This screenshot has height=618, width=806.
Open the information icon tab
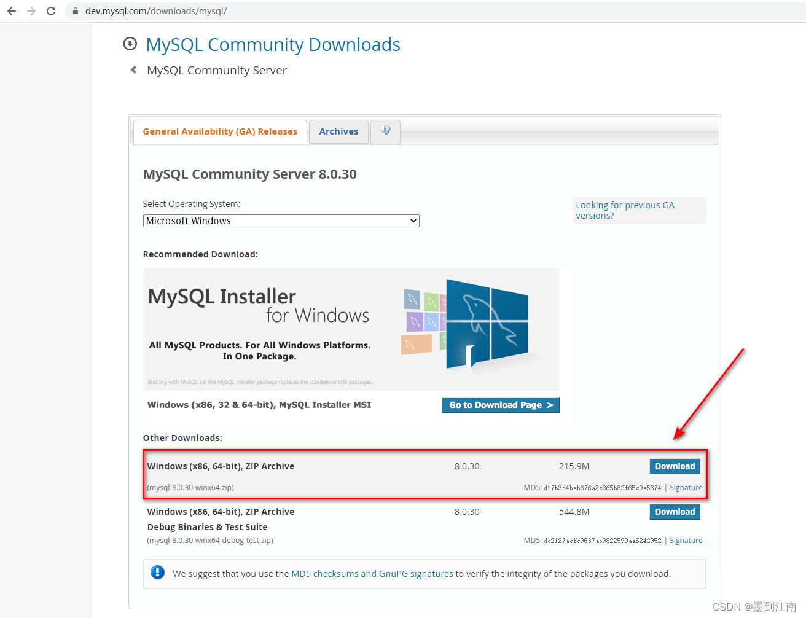click(385, 131)
